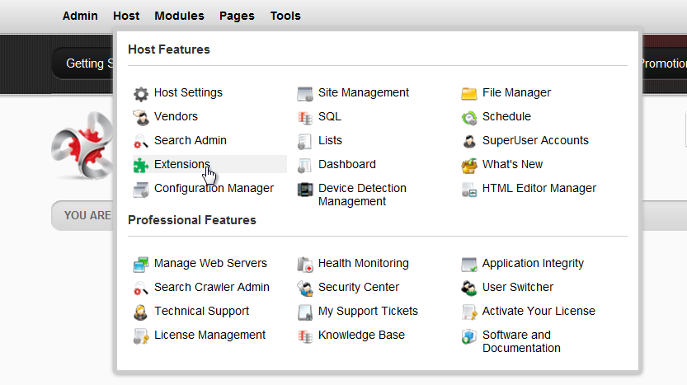Open the What's New link
Image resolution: width=687 pixels, height=385 pixels.
pos(513,164)
